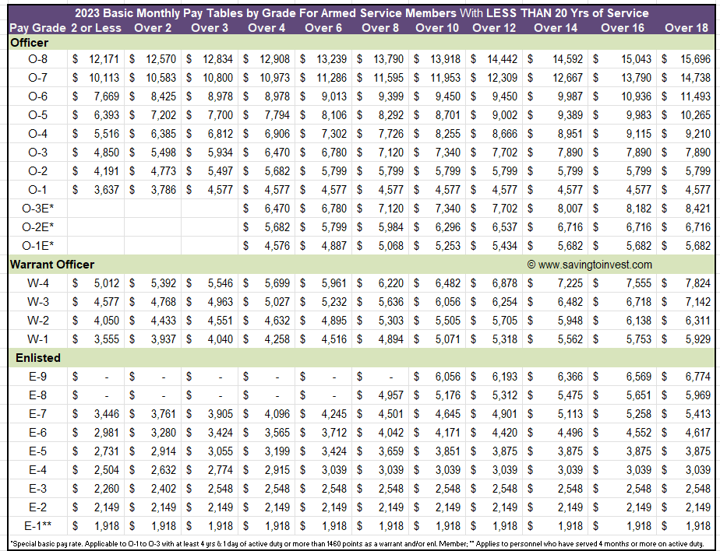Click W-2 pay 5,303 under Over 8
The width and height of the screenshot is (720, 551).
pyautogui.click(x=391, y=320)
